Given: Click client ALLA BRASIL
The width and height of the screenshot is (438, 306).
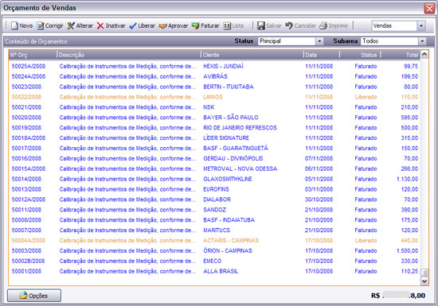Looking at the screenshot, I should point(221,271).
